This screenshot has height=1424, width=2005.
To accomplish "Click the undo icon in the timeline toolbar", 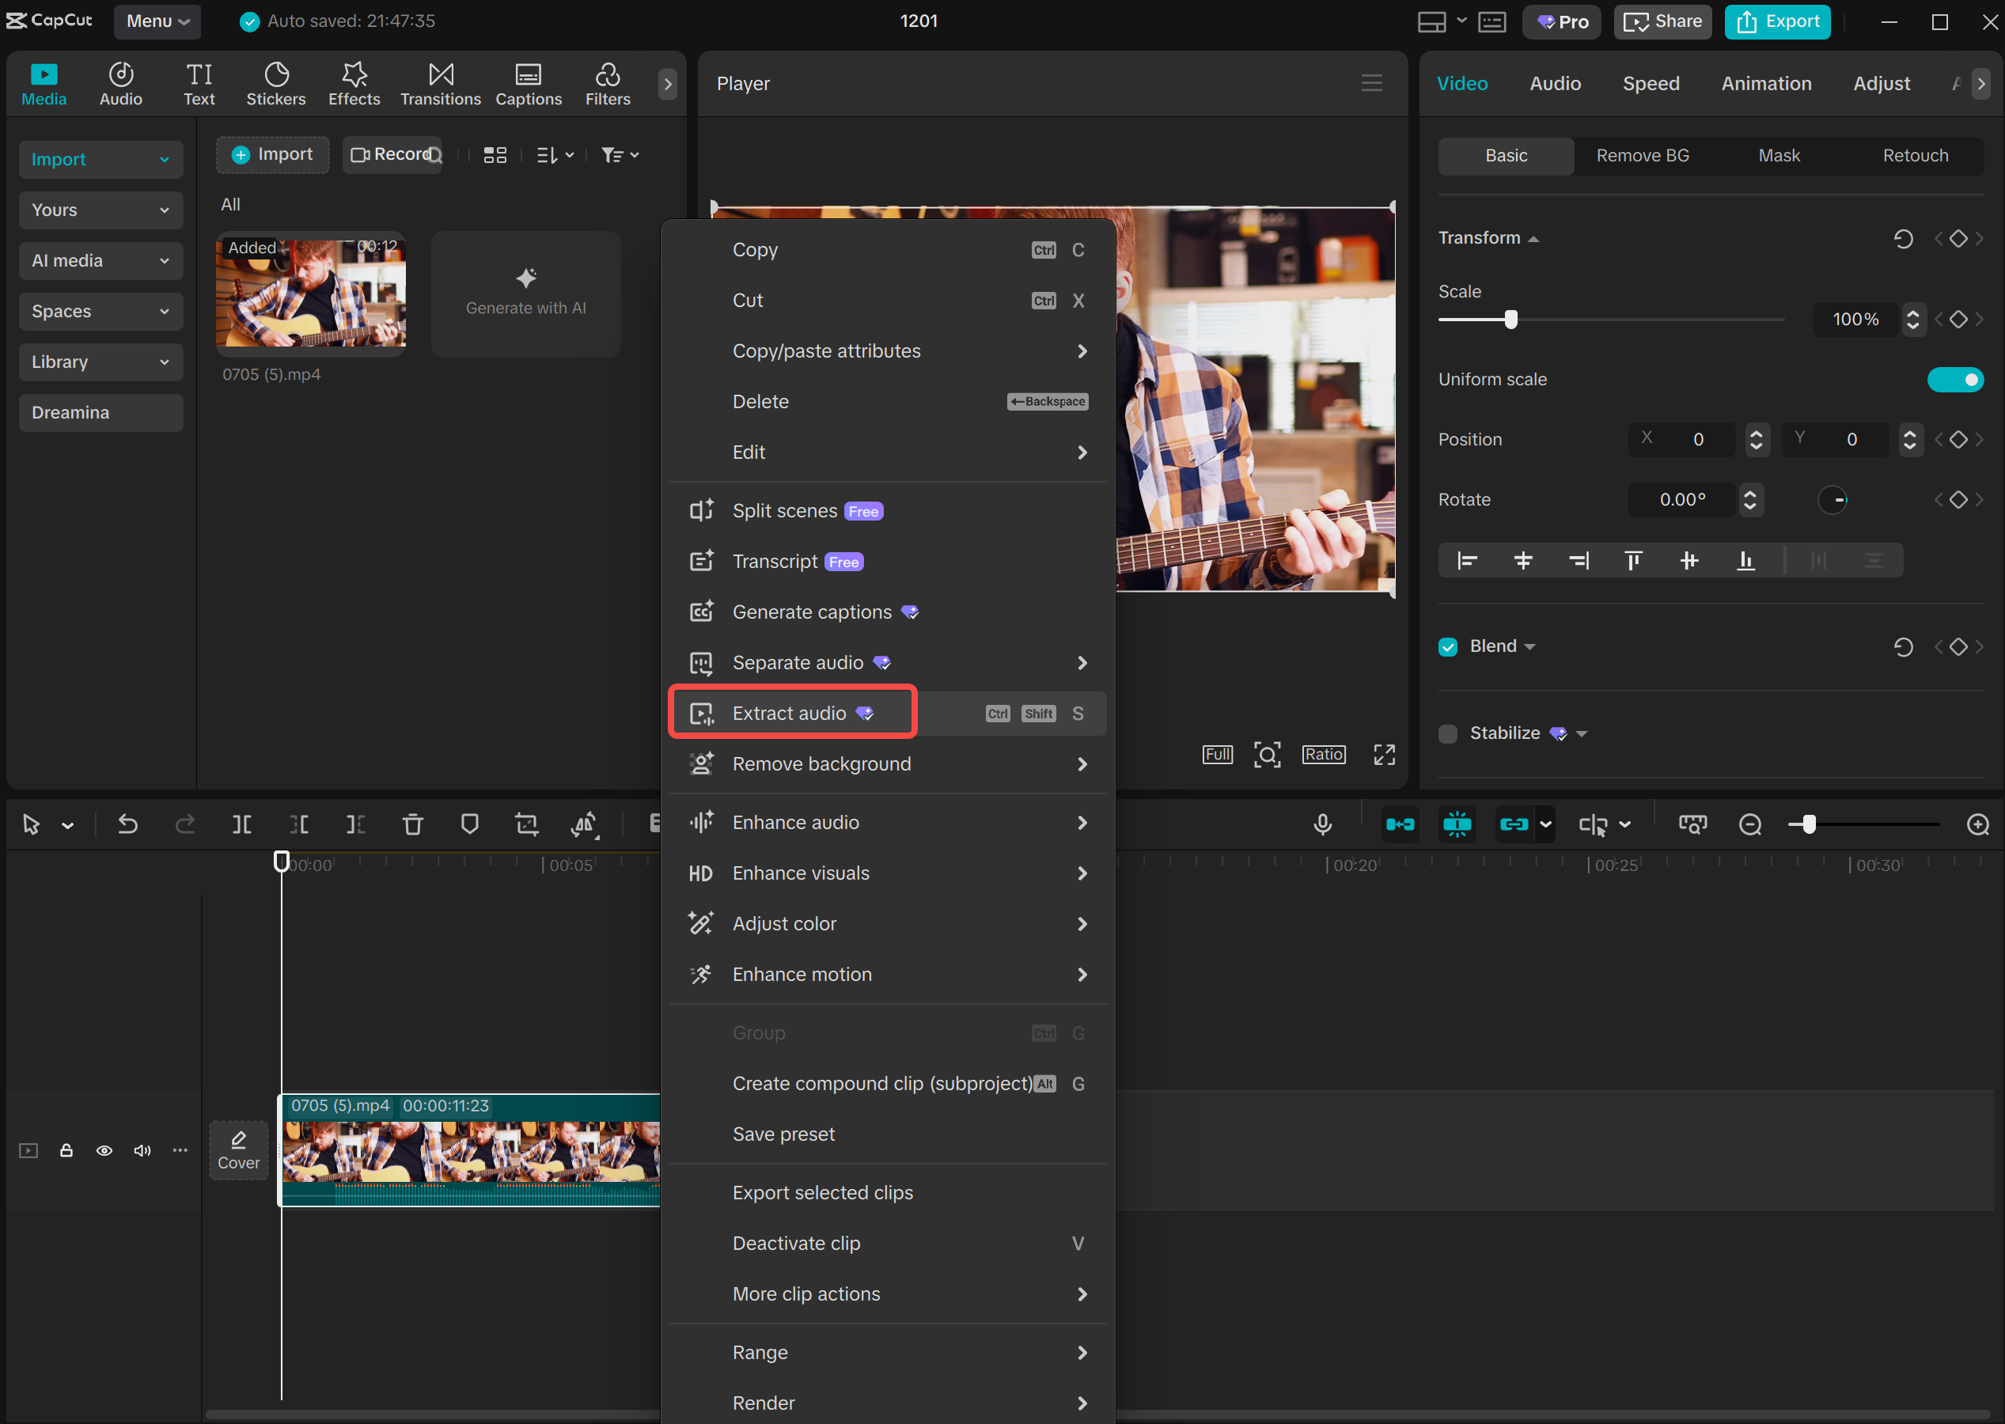I will coord(128,824).
